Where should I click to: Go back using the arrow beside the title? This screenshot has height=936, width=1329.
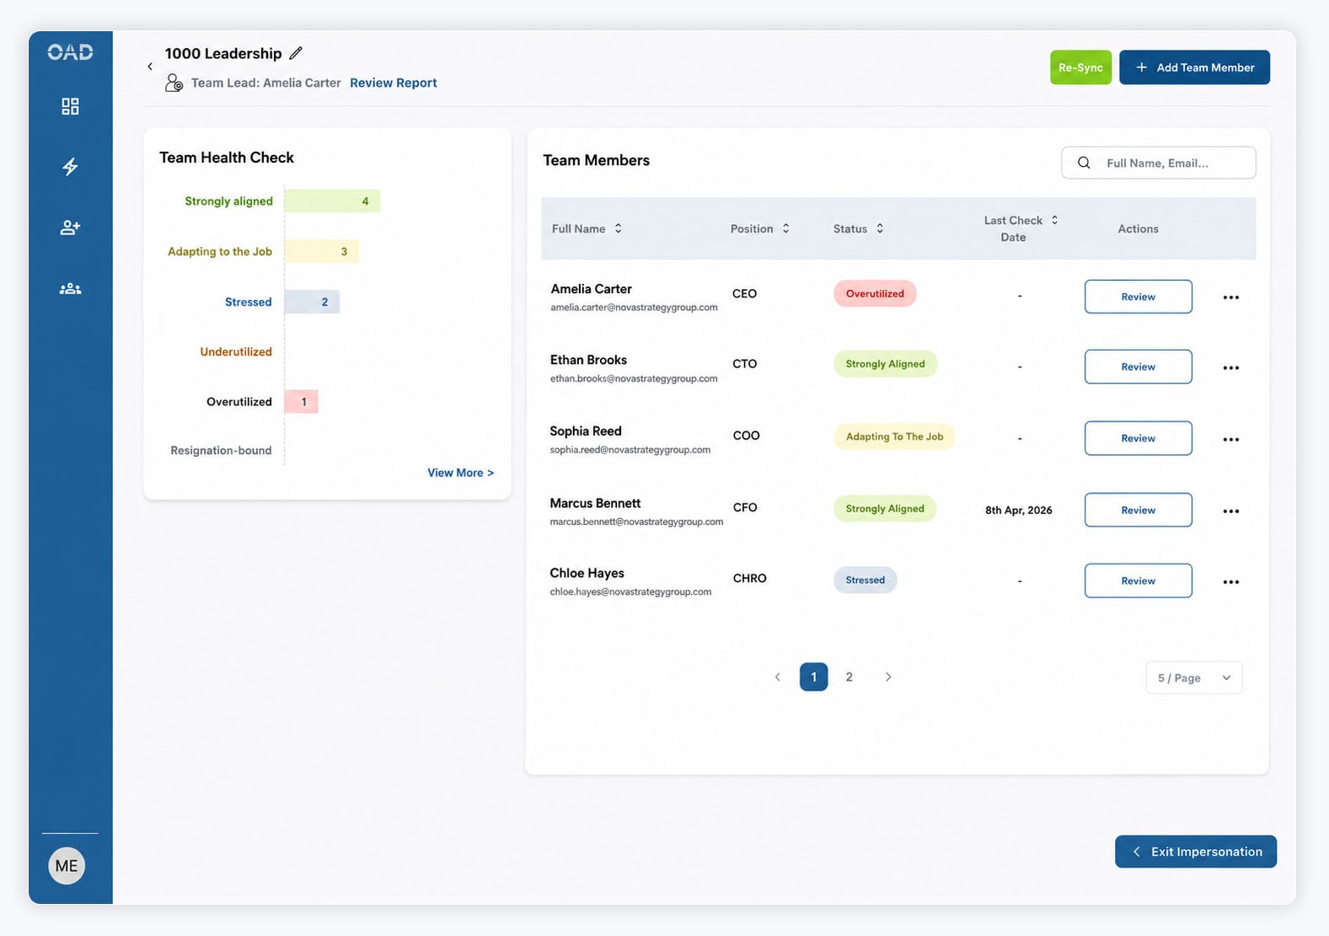pos(150,67)
